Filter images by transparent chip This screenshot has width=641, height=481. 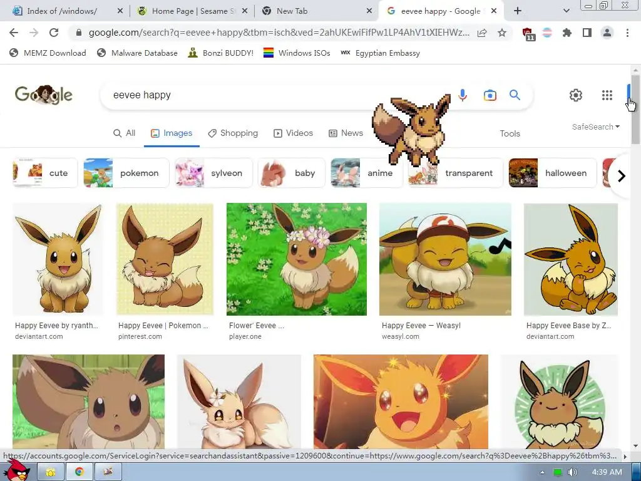[x=456, y=173]
